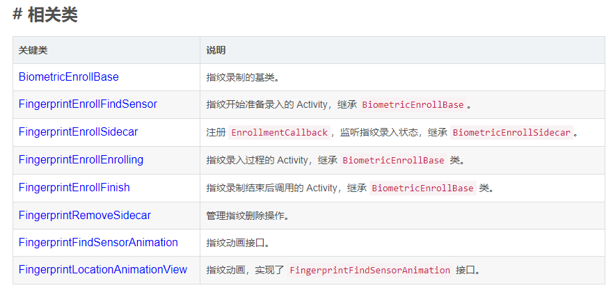Open the FingerprintFindSensorAnimation link
Viewport: 613px width, 297px height.
coord(98,243)
